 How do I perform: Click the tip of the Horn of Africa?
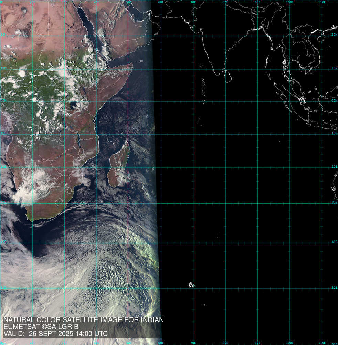pos(132,64)
